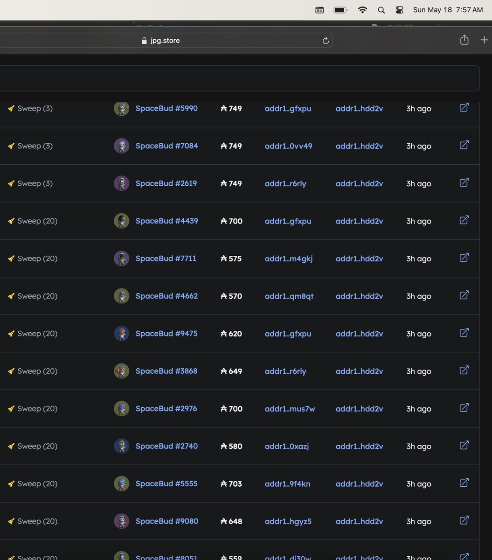Open seller addr1..hgyz5 address
Screen dimensions: 492x560
point(288,521)
